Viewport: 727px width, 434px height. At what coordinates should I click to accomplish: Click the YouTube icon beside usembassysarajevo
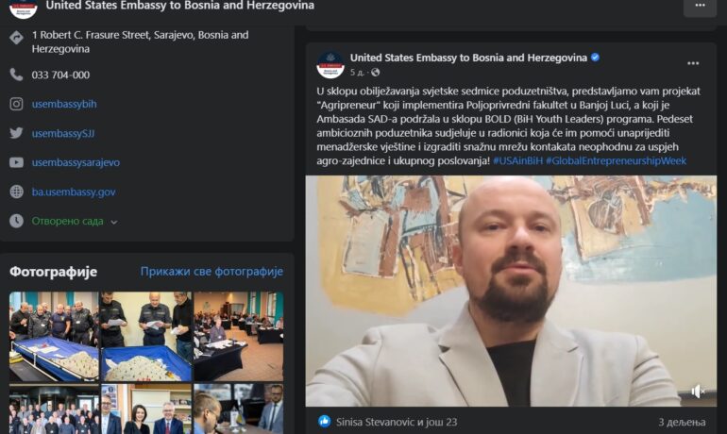tap(16, 162)
